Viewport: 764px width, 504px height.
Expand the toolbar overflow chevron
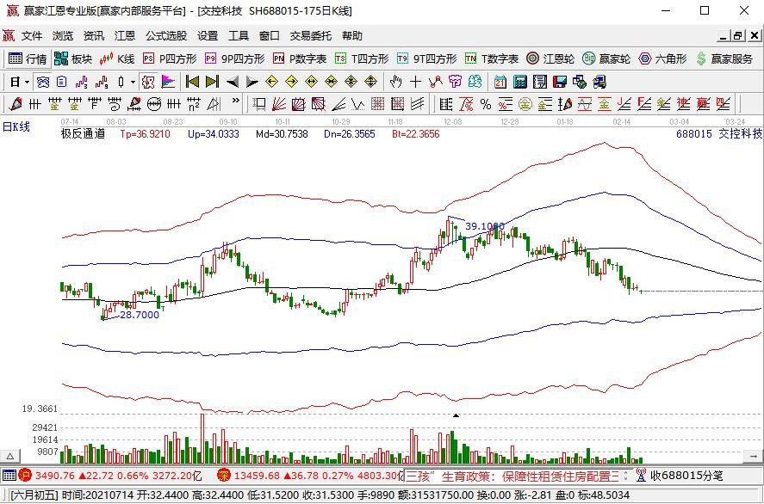[x=235, y=101]
